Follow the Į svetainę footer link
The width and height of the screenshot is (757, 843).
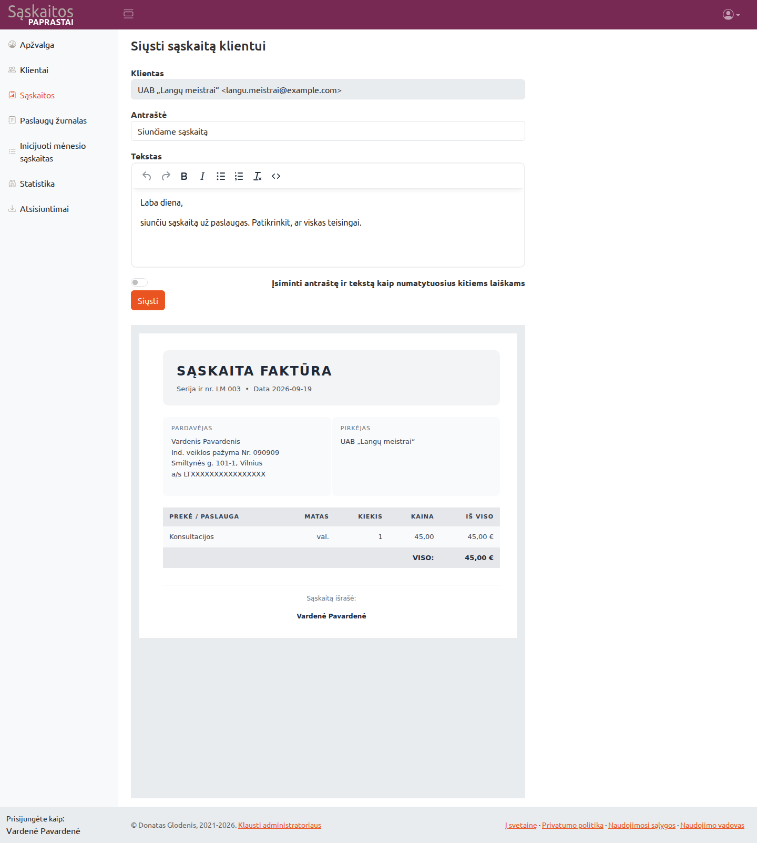point(521,825)
